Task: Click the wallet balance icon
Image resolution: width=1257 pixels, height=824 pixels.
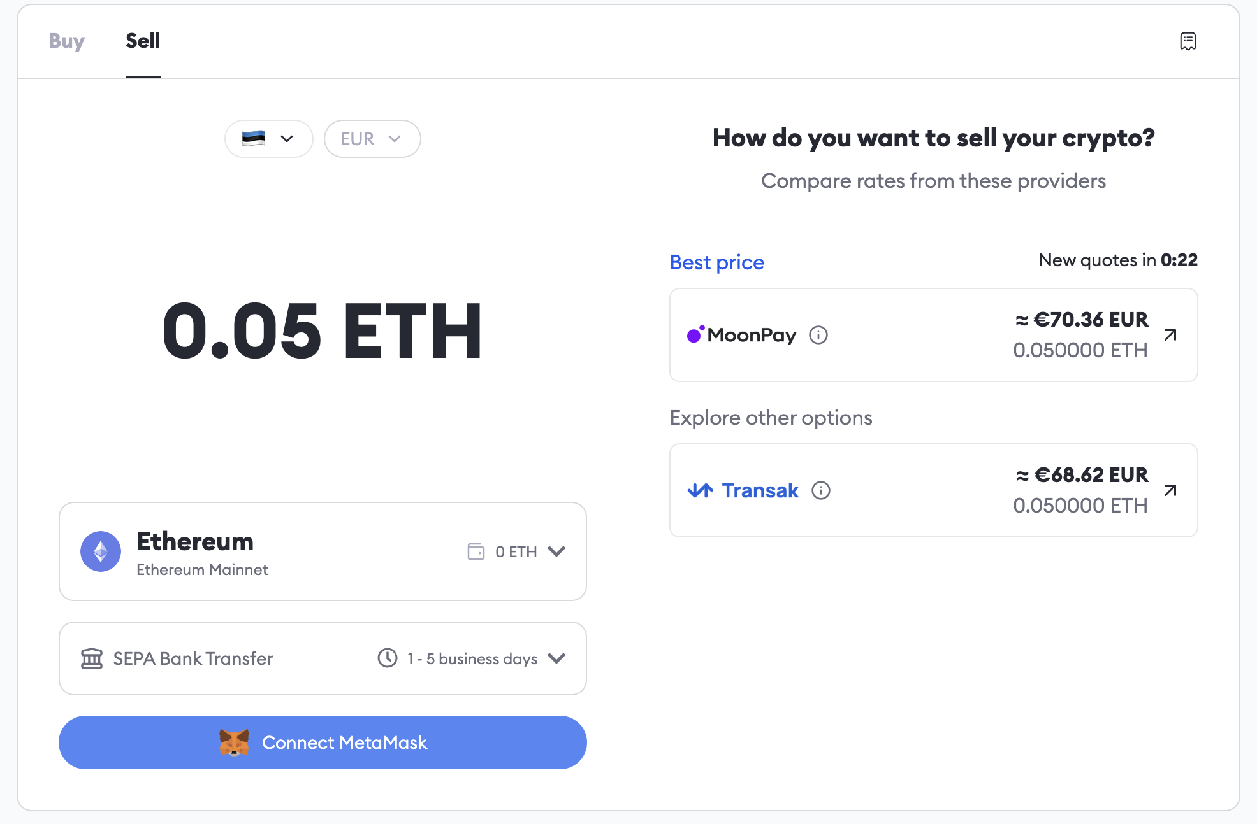Action: pos(476,551)
